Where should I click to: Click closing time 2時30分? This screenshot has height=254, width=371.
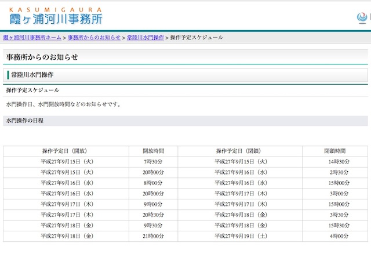[339, 172]
